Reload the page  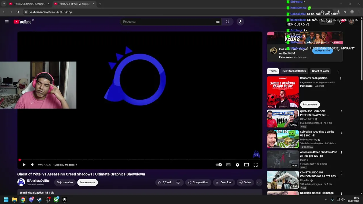pos(18,12)
